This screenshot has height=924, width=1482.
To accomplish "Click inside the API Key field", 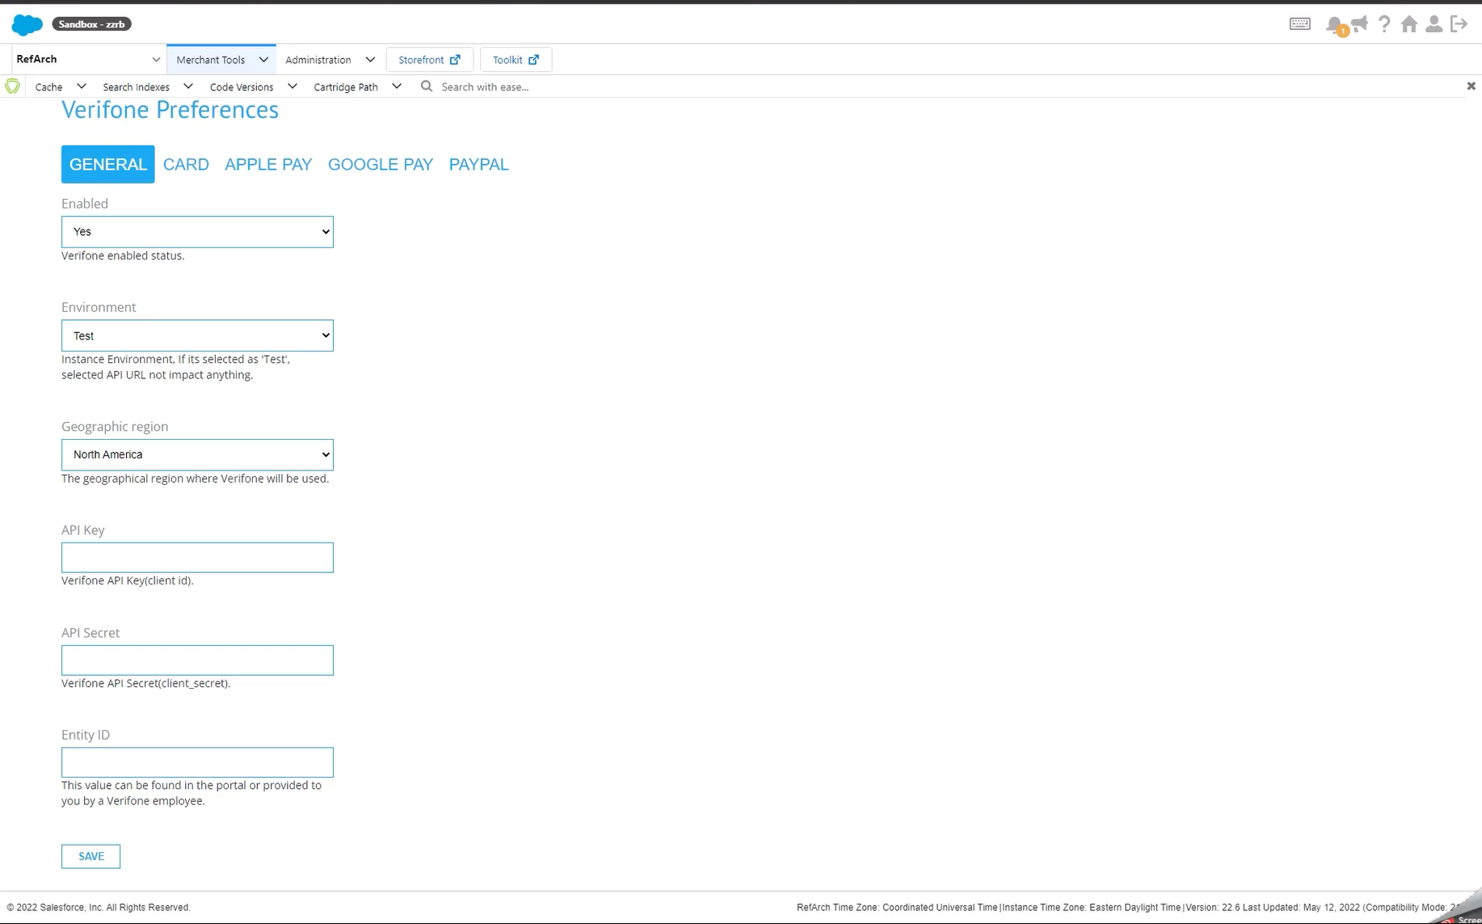I will tap(196, 557).
